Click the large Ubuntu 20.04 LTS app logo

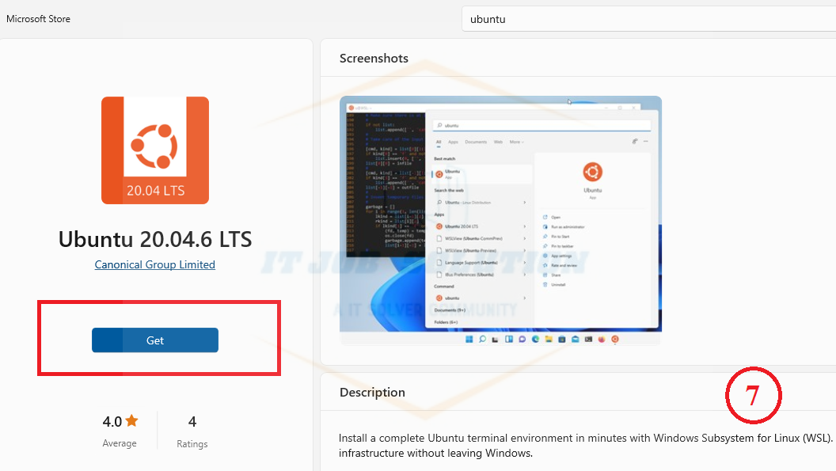154,150
